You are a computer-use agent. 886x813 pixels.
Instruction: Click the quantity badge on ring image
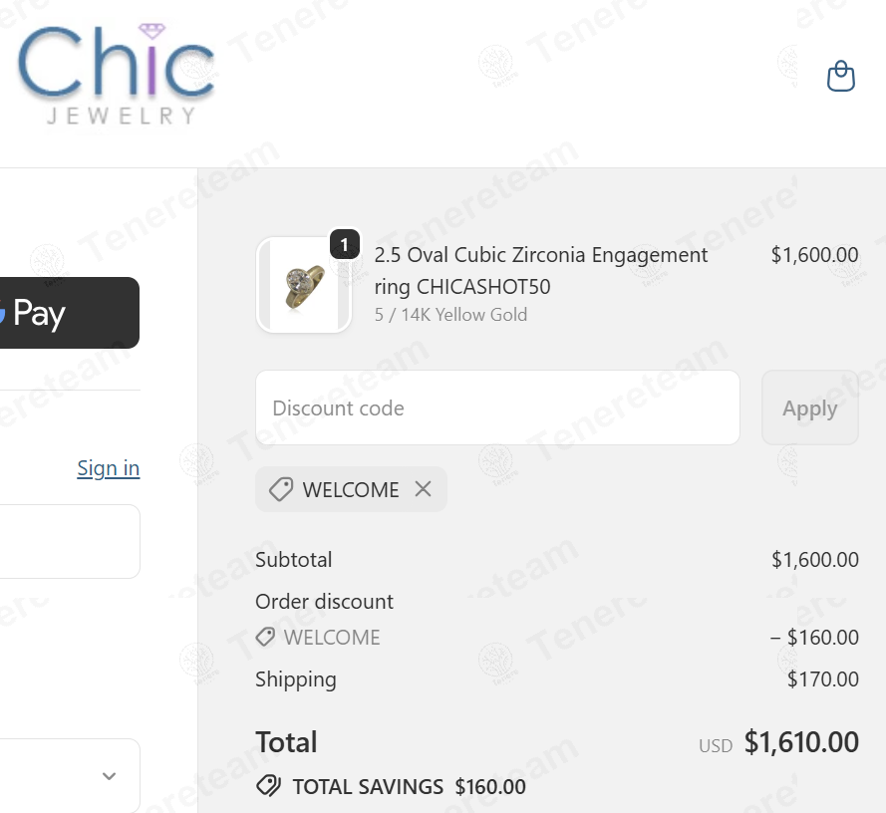(x=345, y=244)
